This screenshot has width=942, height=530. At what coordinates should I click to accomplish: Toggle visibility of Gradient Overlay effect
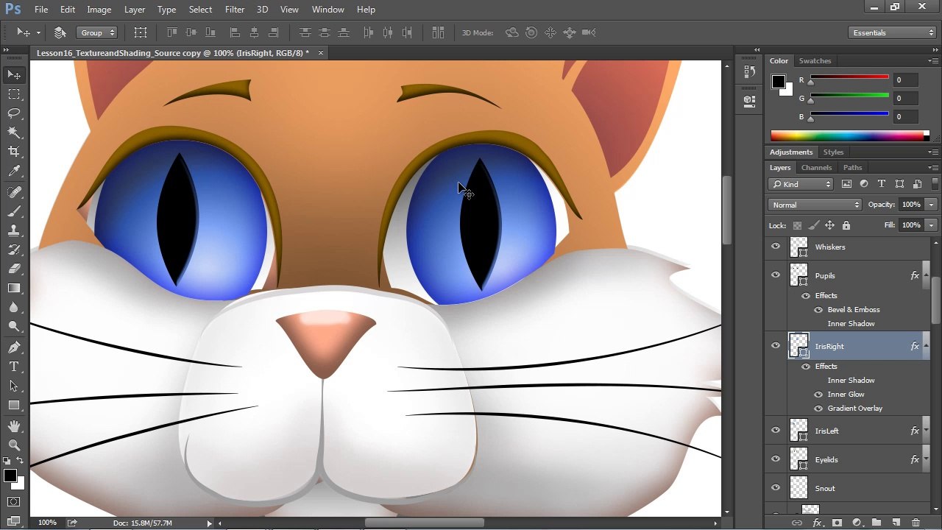[818, 409]
